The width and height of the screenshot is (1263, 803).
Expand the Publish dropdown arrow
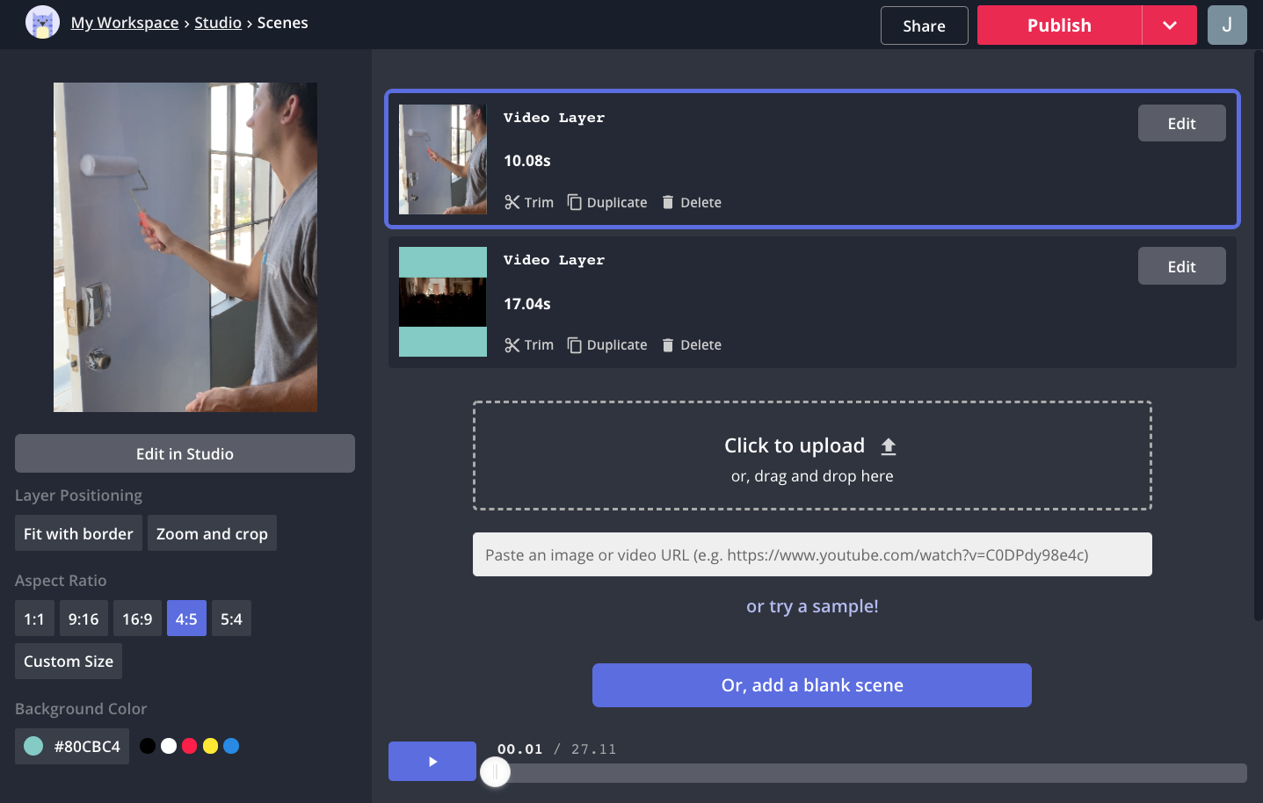1169,25
